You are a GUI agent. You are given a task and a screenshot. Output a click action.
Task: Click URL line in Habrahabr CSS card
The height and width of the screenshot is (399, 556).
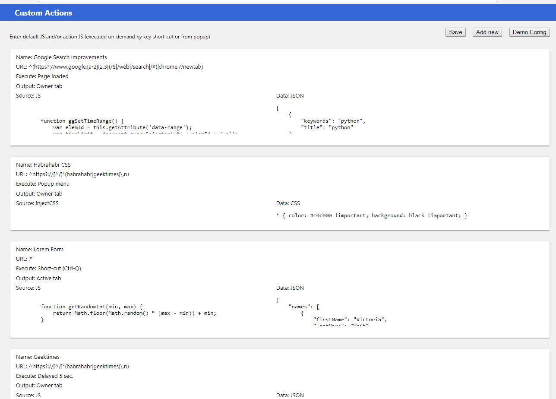pos(73,174)
